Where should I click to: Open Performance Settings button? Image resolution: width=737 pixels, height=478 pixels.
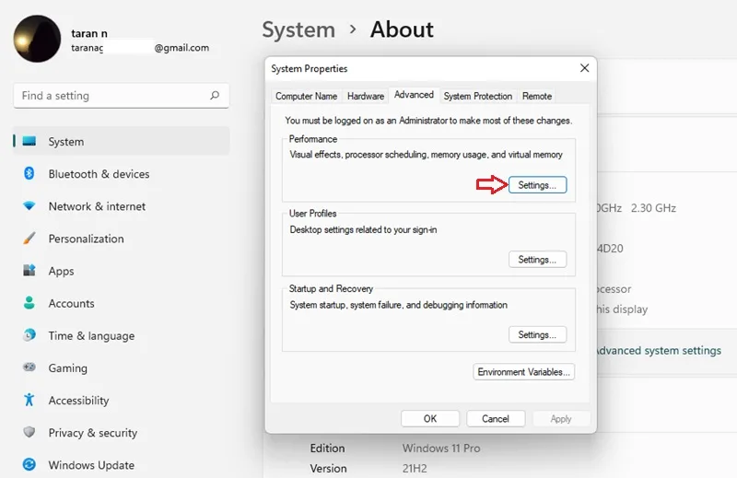(x=537, y=185)
